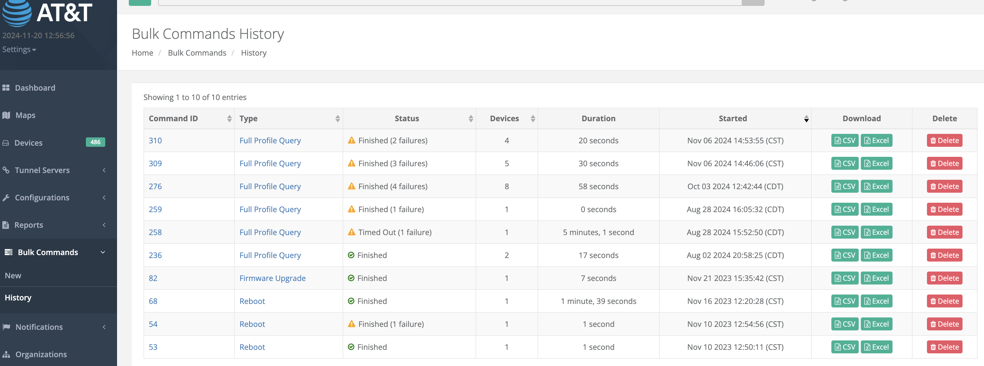Open the Settings dropdown under the logo
984x366 pixels.
(19, 50)
